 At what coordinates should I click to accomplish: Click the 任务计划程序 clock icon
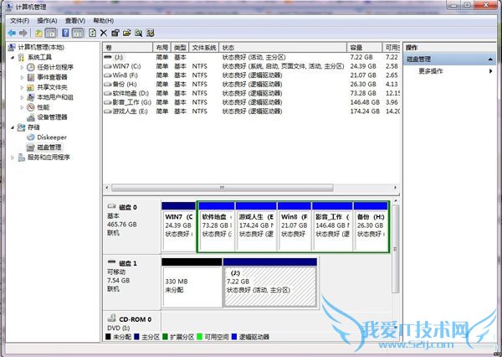coord(31,67)
